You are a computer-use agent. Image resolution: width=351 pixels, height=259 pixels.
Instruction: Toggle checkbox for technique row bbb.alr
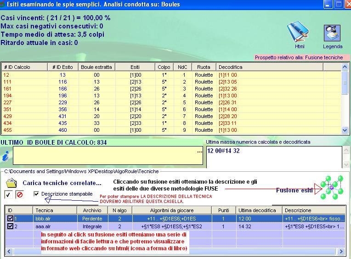click(10, 218)
